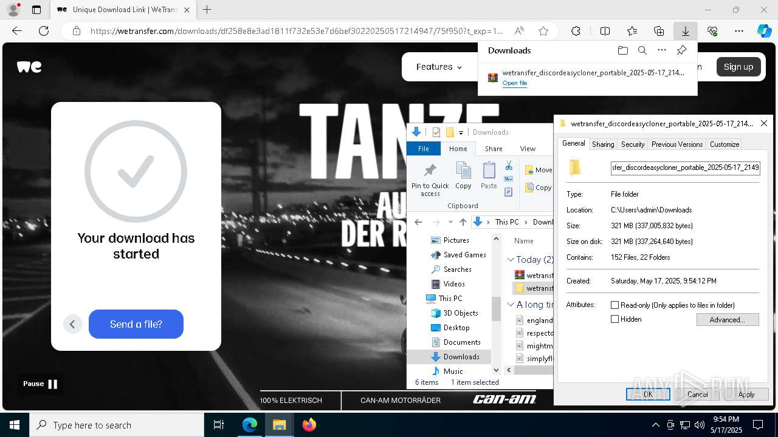Select Documents in Explorer navigation pane
The height and width of the screenshot is (437, 778).
461,342
